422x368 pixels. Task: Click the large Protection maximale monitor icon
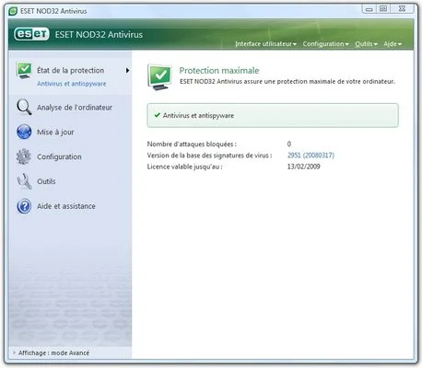[159, 77]
